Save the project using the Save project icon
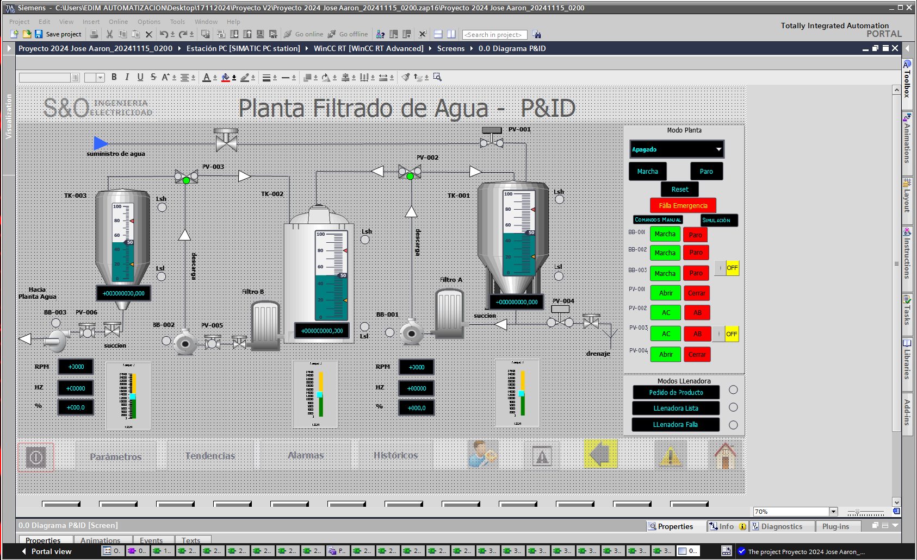 click(x=38, y=34)
